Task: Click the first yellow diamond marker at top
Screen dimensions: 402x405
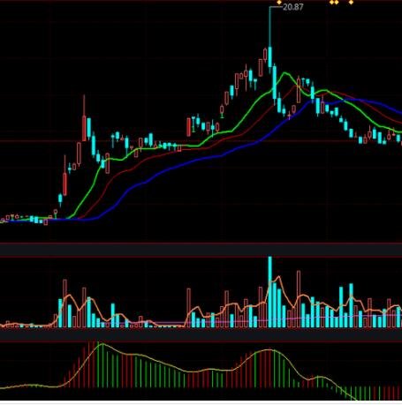Action: (279, 3)
